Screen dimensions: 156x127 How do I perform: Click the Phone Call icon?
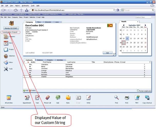tap(47, 98)
